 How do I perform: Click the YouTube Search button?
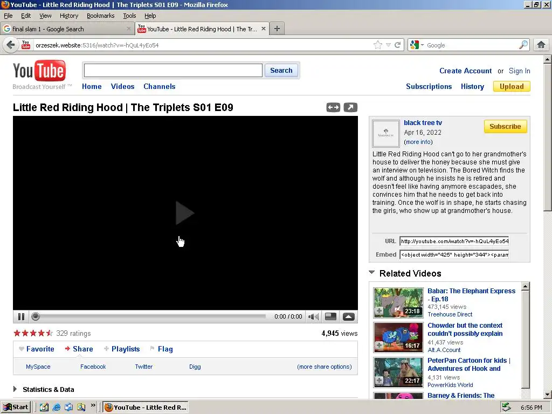(x=281, y=71)
